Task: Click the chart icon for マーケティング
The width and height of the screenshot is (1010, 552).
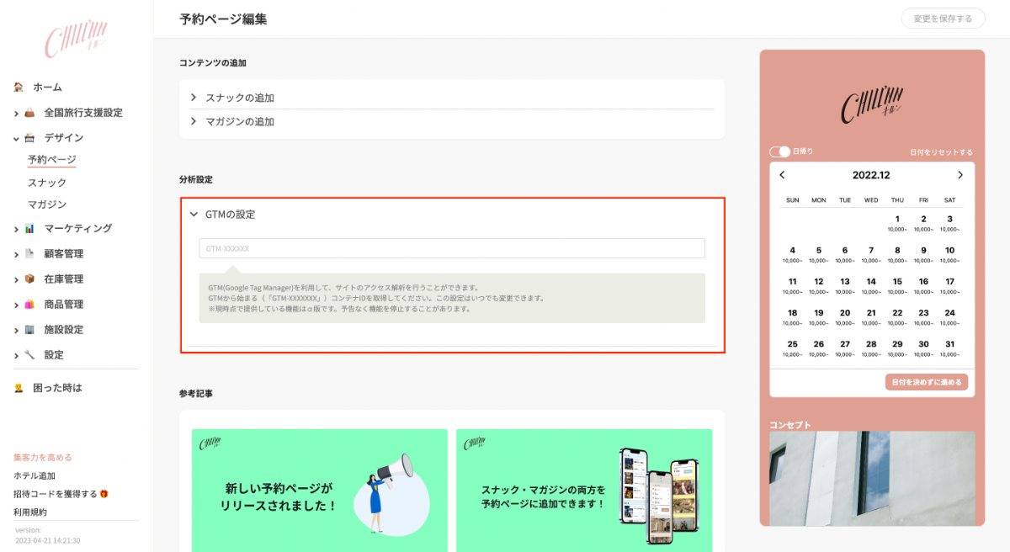Action: click(x=29, y=228)
